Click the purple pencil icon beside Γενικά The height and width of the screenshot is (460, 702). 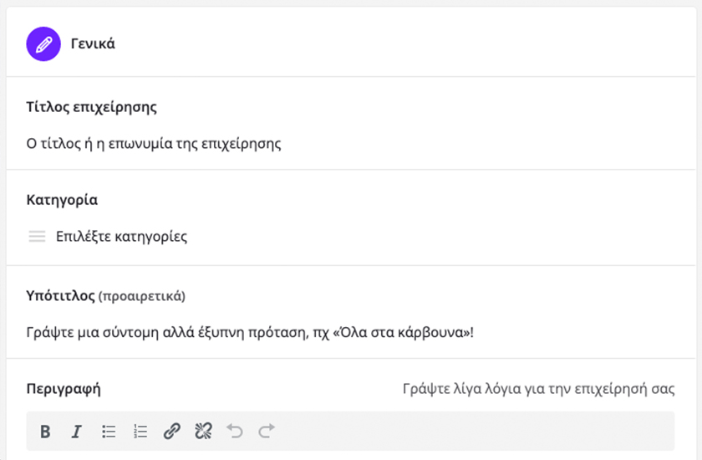(x=43, y=43)
